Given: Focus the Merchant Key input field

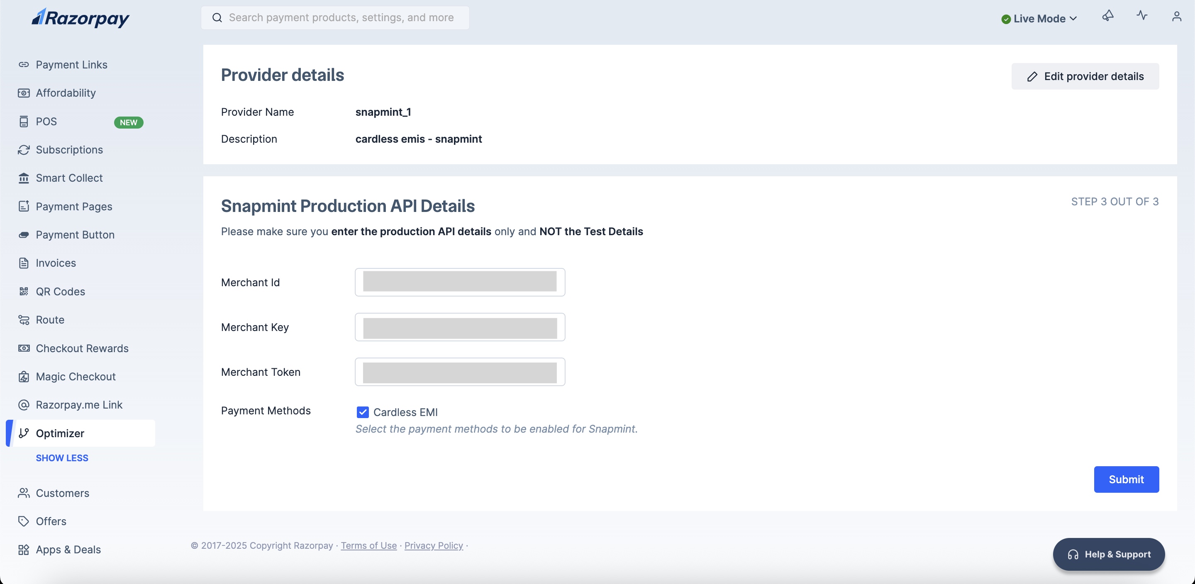Looking at the screenshot, I should tap(460, 327).
